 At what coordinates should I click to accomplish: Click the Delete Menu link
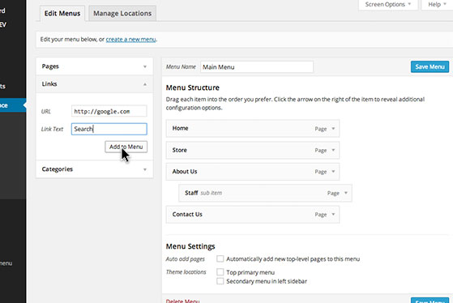(x=182, y=301)
